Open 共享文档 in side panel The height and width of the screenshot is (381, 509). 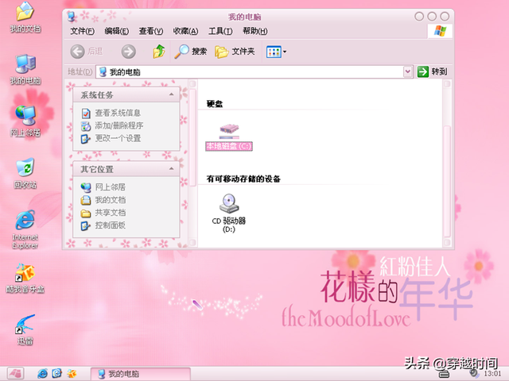[x=110, y=213]
